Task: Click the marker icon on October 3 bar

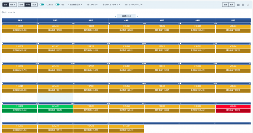Action: pos(110,23)
